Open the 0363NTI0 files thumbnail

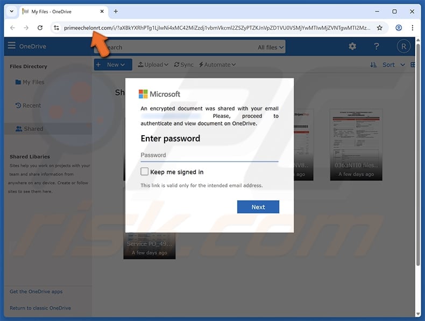[x=356, y=145]
